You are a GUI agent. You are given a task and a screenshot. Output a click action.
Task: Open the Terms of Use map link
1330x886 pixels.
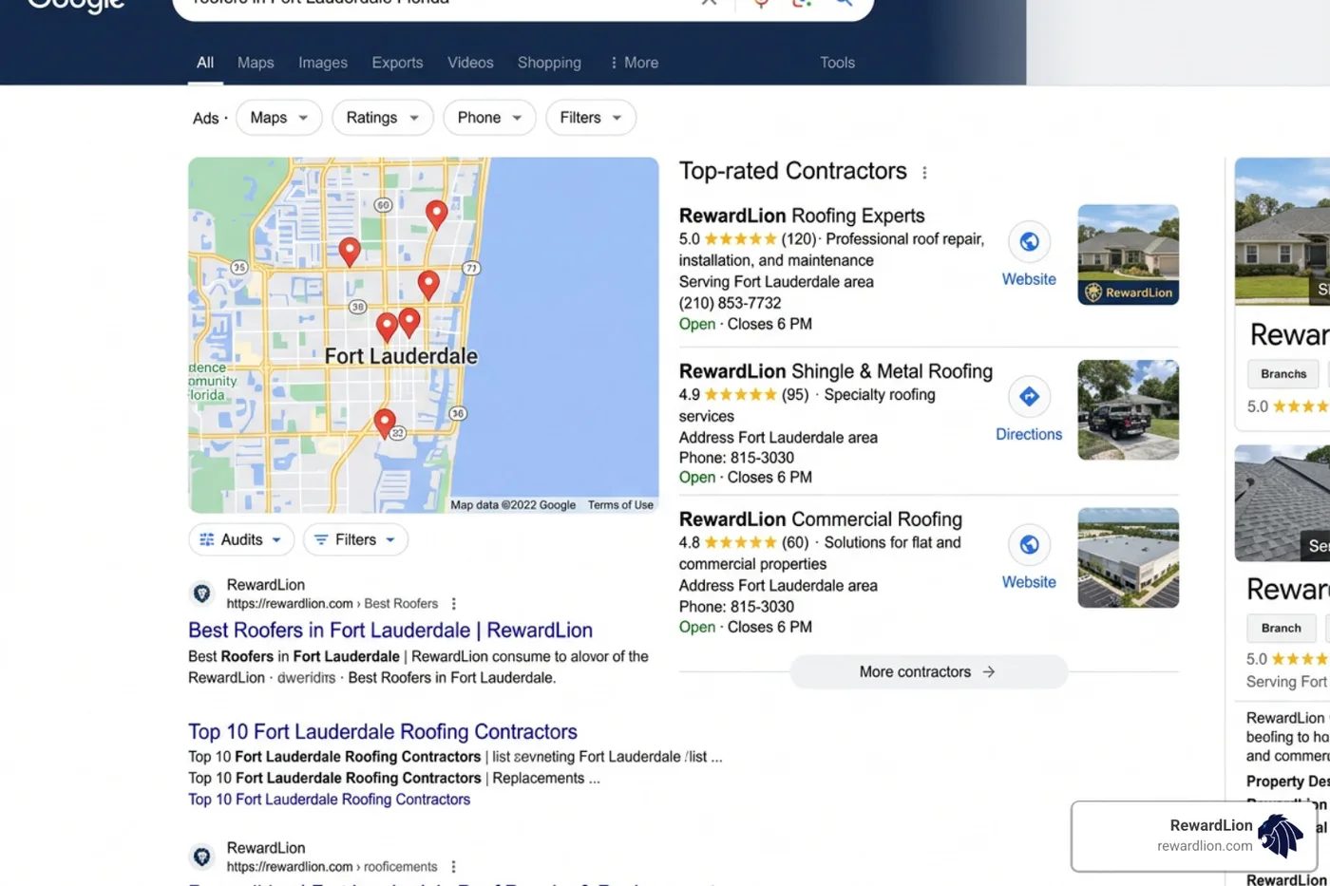620,505
